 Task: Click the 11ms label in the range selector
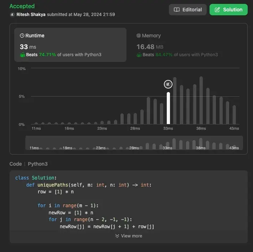pyautogui.click(x=34, y=148)
